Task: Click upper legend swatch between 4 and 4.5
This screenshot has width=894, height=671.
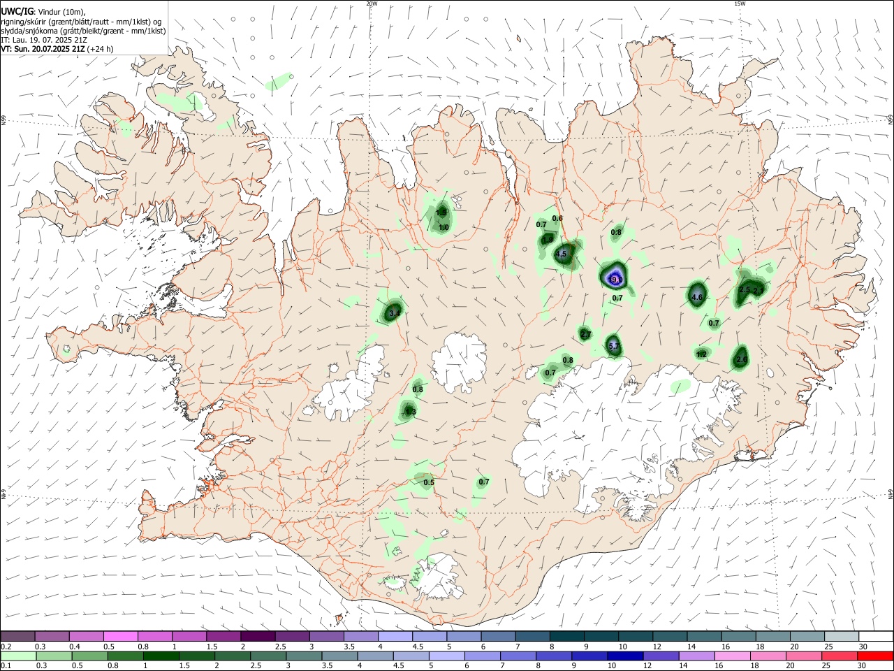Action: point(395,637)
